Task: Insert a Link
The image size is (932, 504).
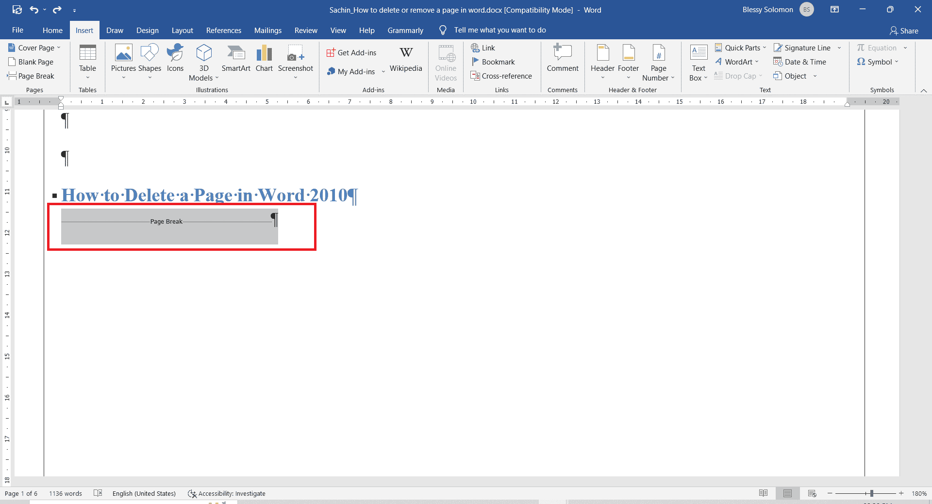Action: point(483,48)
